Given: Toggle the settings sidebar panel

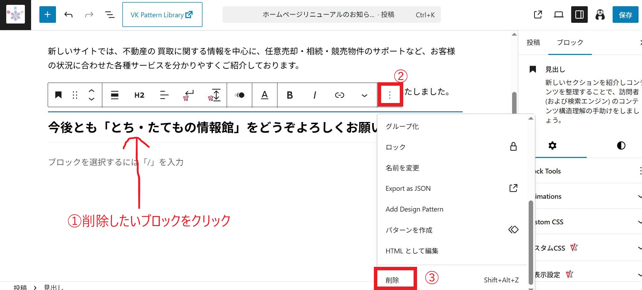Looking at the screenshot, I should [579, 15].
